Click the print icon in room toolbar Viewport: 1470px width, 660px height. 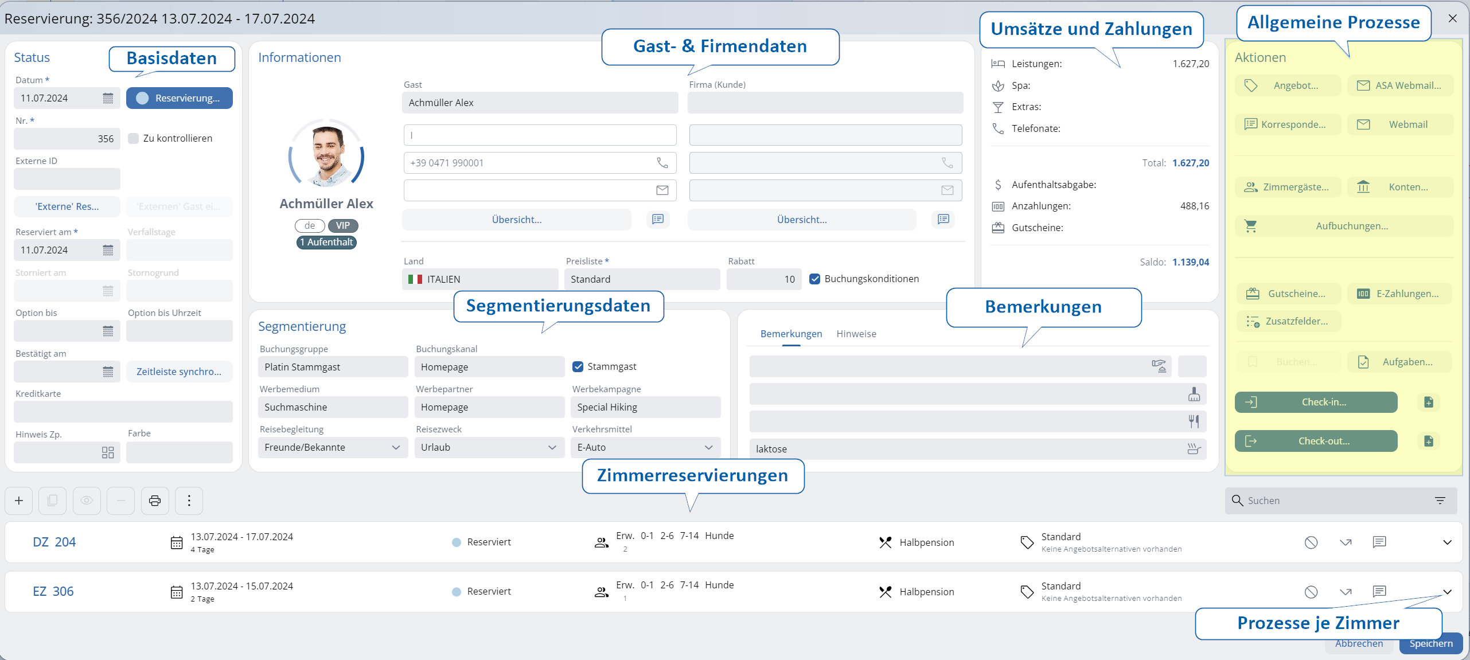point(155,501)
